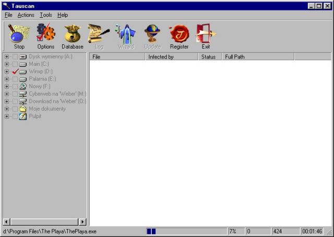The height and width of the screenshot is (237, 334).
Task: Open the Actions menu
Action: point(26,15)
